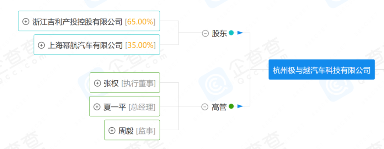The image size is (384, 149).
Task: Click the blue arrow after 高管
Action: click(x=240, y=106)
